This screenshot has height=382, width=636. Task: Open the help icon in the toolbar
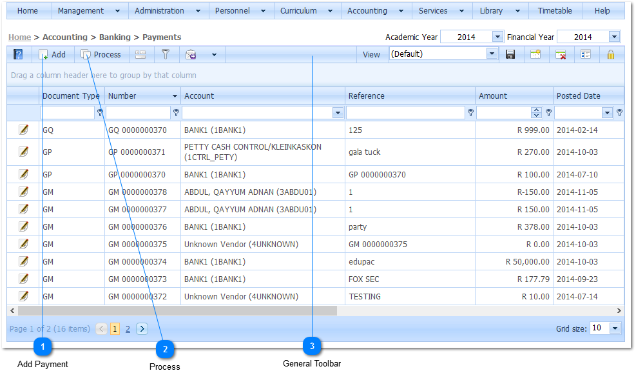[x=18, y=54]
